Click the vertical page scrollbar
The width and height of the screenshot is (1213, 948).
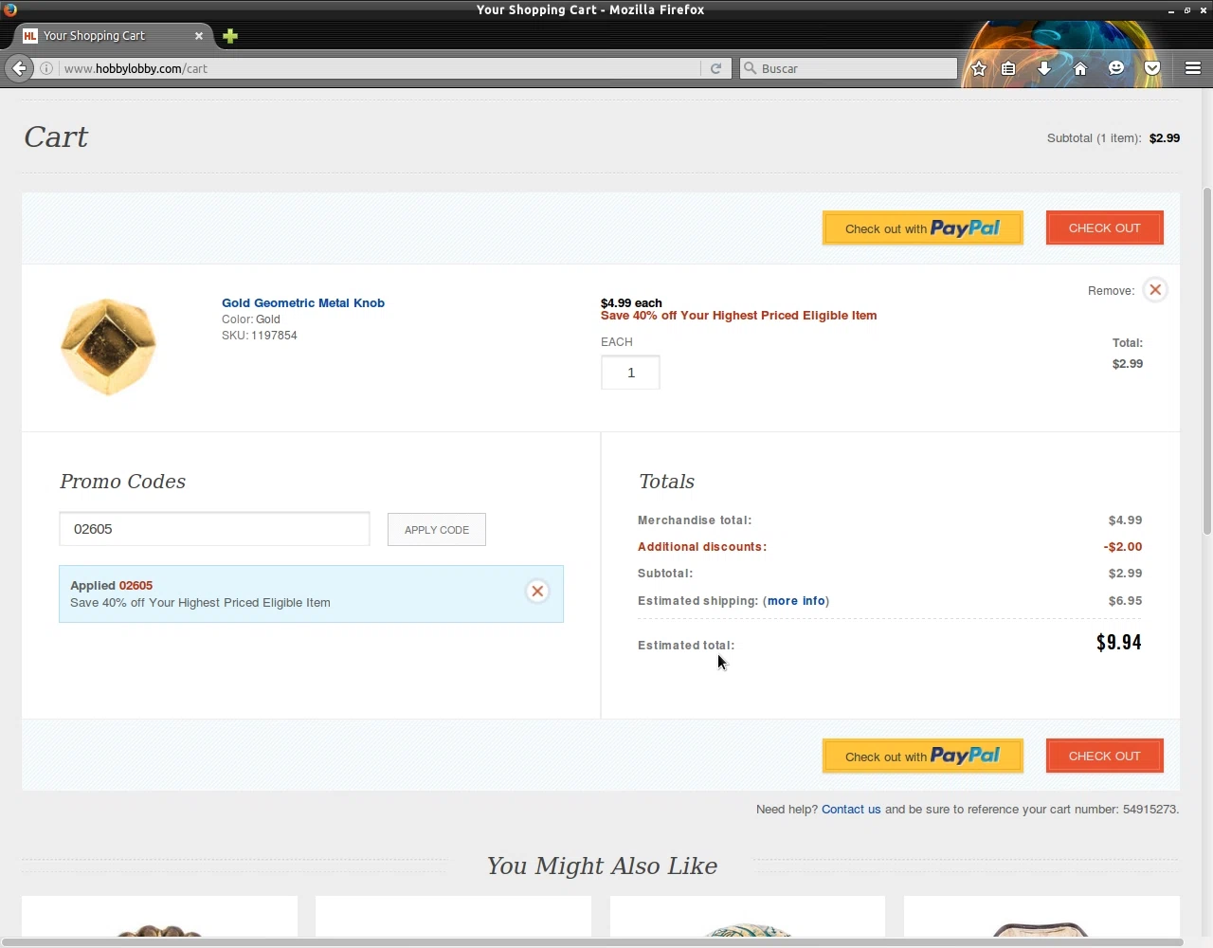point(1206,360)
